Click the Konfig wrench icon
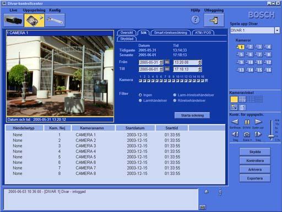The height and width of the screenshot is (212, 282). tap(55, 20)
